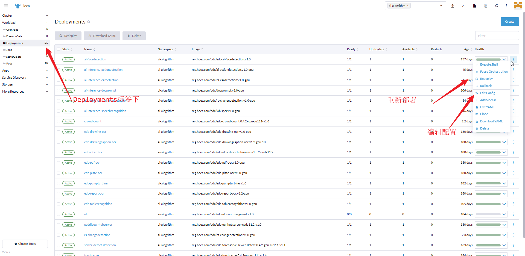Click the health bar for paddleocr-hubserver
This screenshot has width=525, height=256.
488,225
